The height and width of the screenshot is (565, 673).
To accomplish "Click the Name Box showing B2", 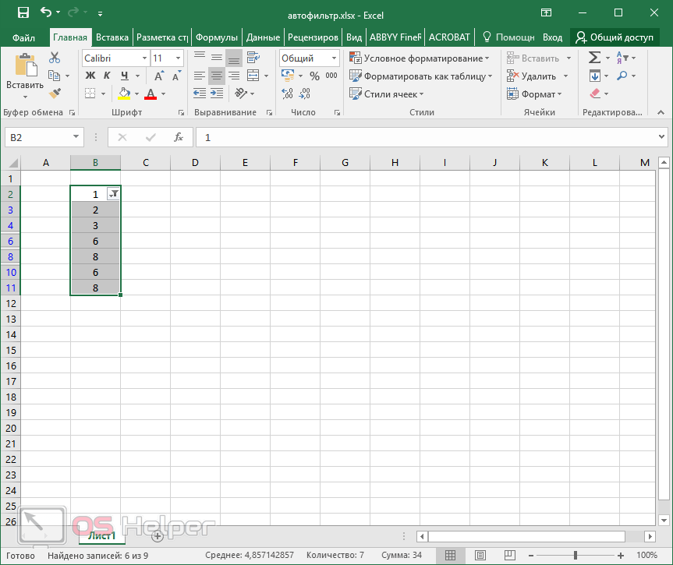I will pos(37,137).
